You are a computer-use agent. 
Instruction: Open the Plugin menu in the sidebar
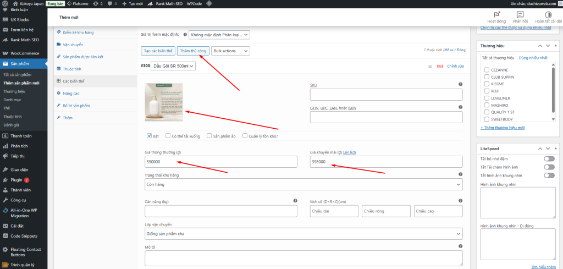16,179
